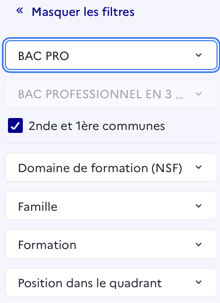
Task: Click the Masquer les filtres link
Action: pos(83,12)
